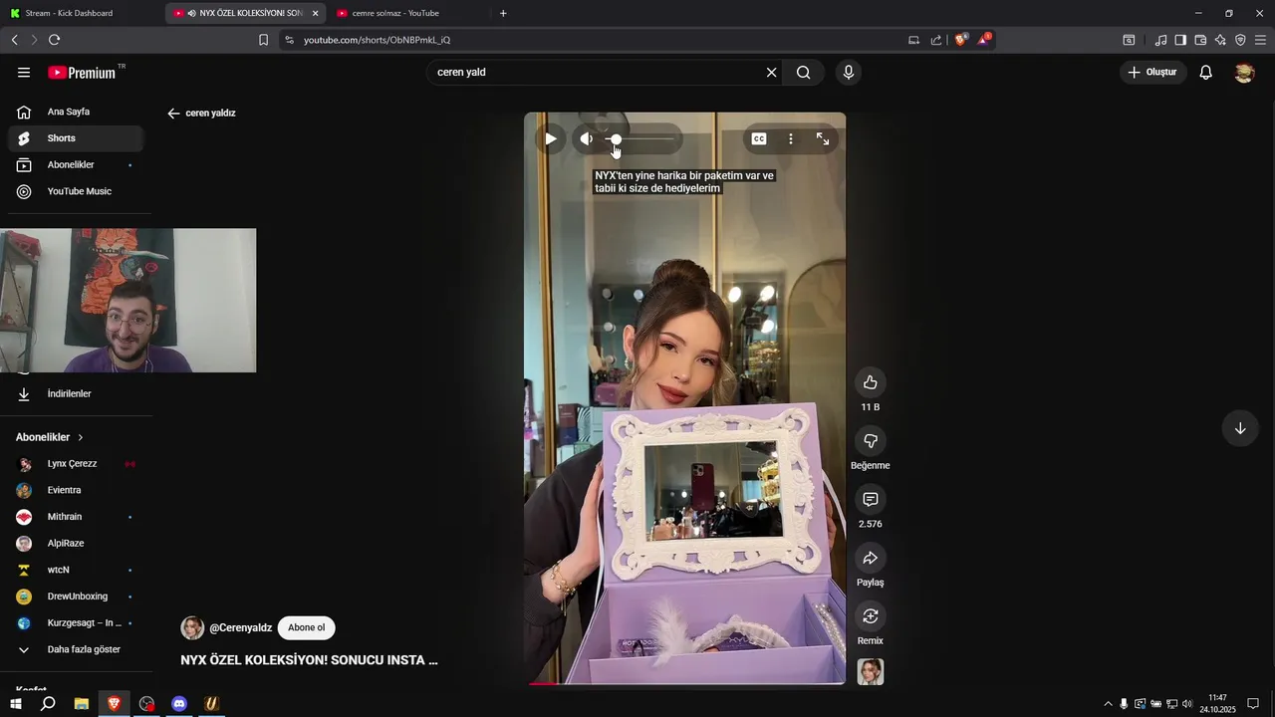Open YouTube notifications bell
1275x717 pixels.
(x=1205, y=73)
